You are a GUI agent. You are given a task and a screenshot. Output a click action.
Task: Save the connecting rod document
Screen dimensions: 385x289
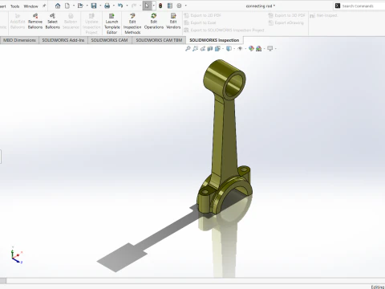[x=94, y=6]
